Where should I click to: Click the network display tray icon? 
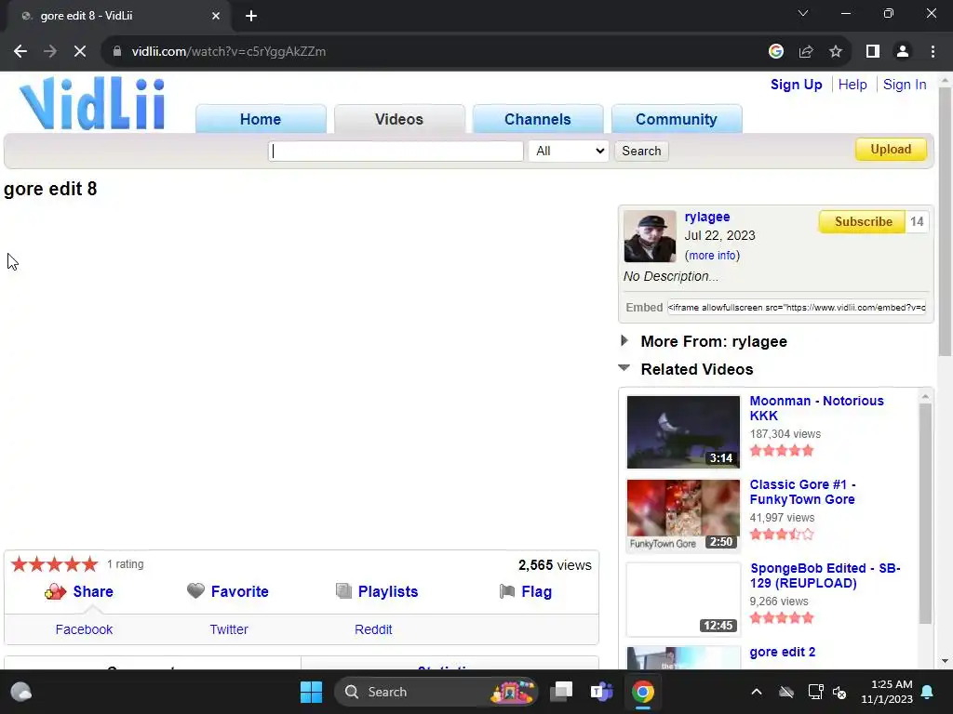click(815, 692)
